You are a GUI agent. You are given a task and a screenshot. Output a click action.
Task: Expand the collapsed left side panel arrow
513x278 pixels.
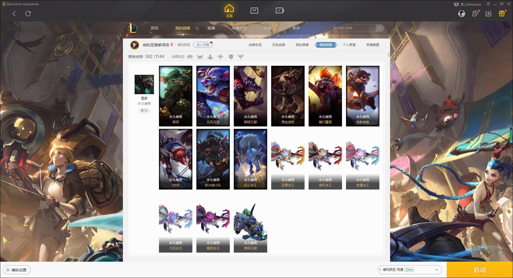[x=1, y=150]
